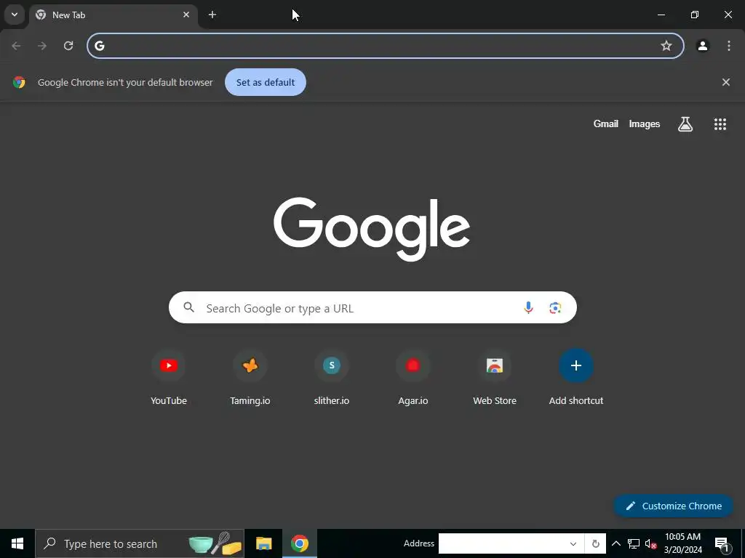The height and width of the screenshot is (558, 745).
Task: Open File Explorer from the taskbar
Action: point(263,543)
